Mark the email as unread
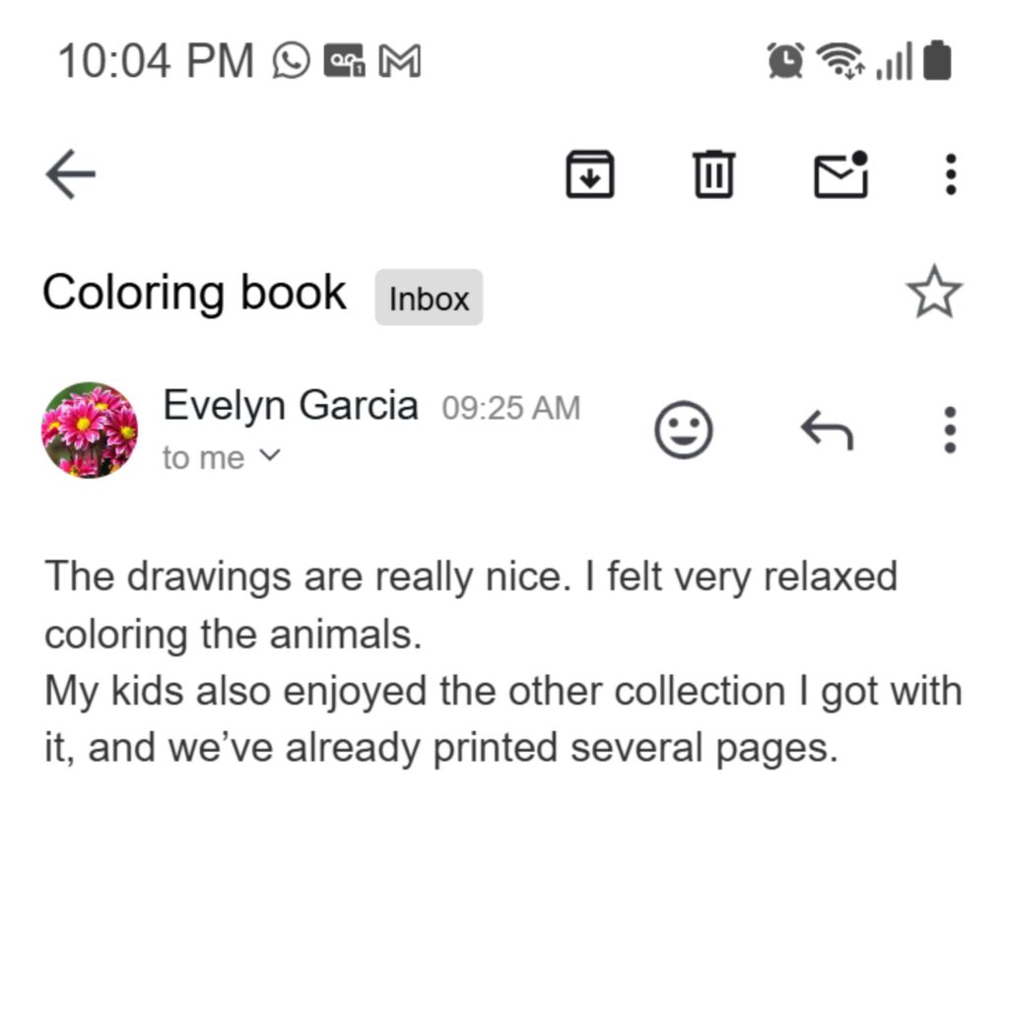The height and width of the screenshot is (1009, 1009). pyautogui.click(x=841, y=174)
